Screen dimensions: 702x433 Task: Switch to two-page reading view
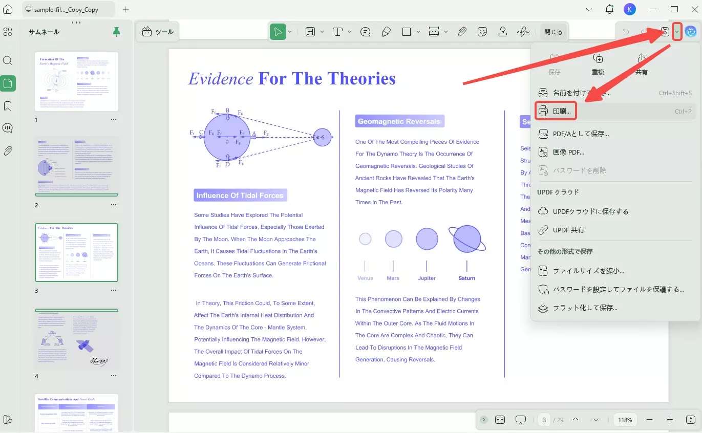point(500,420)
